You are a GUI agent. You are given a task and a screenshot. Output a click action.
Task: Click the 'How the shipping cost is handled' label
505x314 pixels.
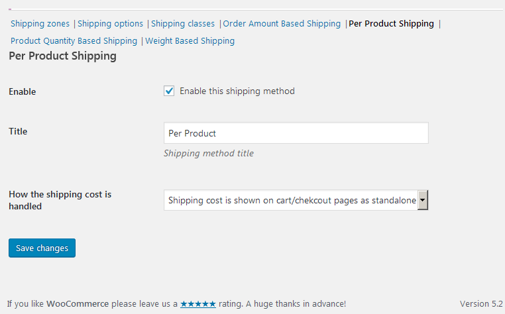(x=60, y=200)
